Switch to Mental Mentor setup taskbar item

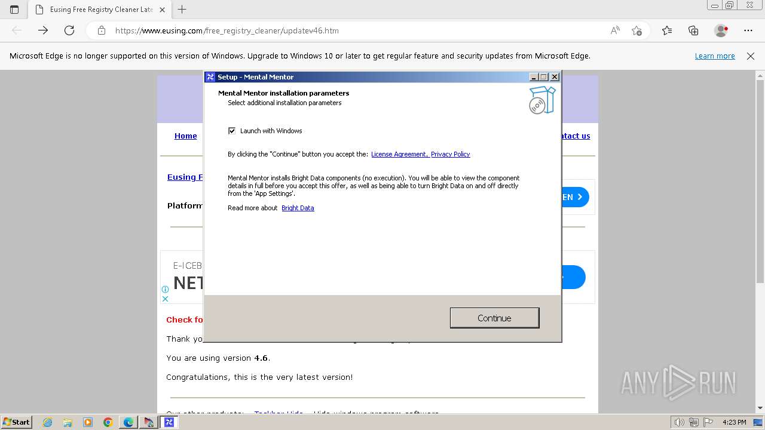click(x=169, y=422)
